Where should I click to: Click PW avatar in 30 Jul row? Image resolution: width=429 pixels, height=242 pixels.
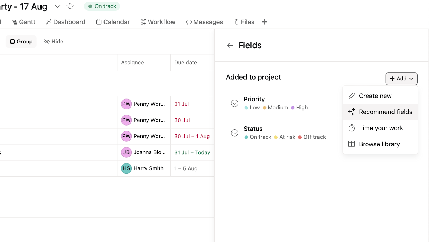tap(126, 120)
